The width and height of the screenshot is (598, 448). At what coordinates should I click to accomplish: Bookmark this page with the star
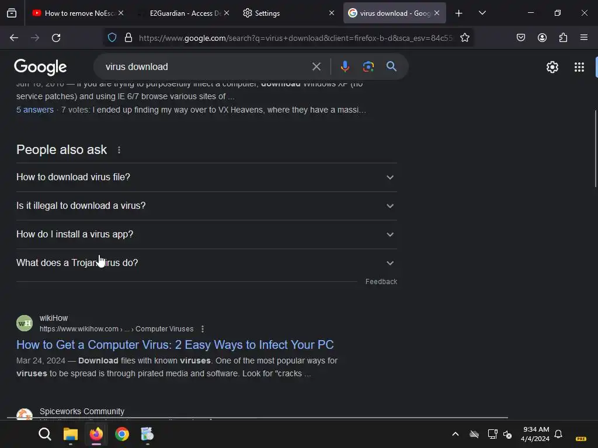pos(464,38)
